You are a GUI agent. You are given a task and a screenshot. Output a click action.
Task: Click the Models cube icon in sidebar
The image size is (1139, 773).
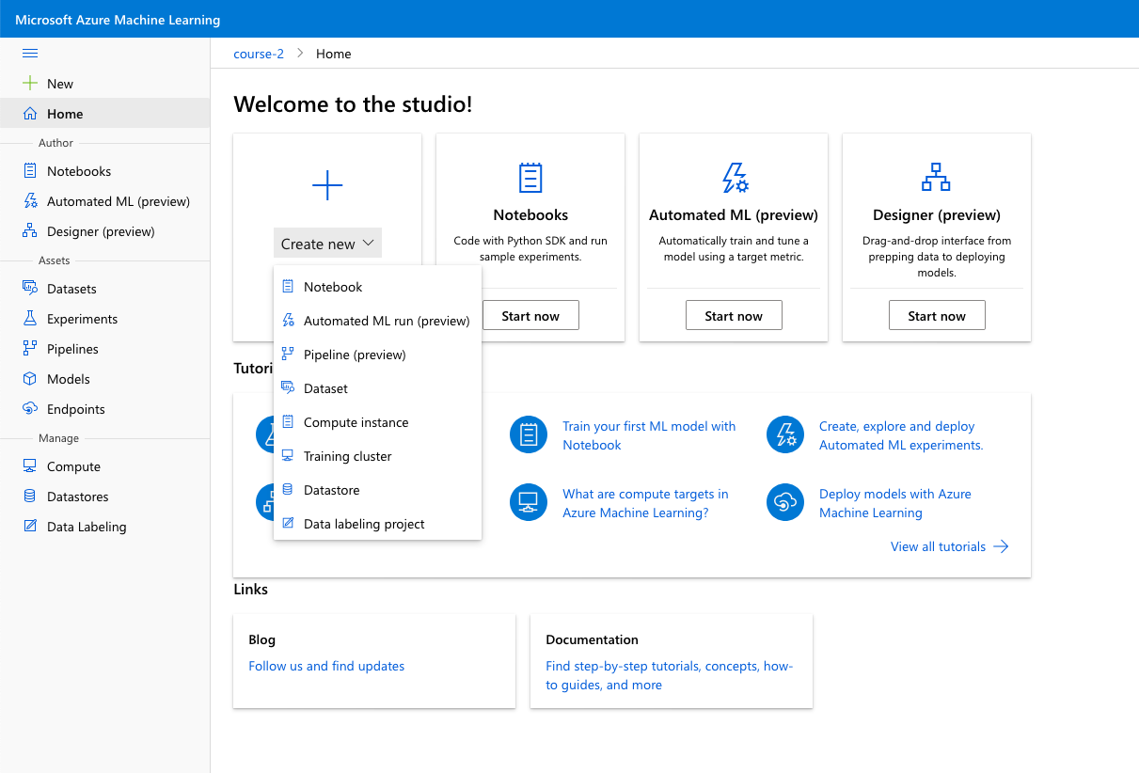pyautogui.click(x=30, y=379)
